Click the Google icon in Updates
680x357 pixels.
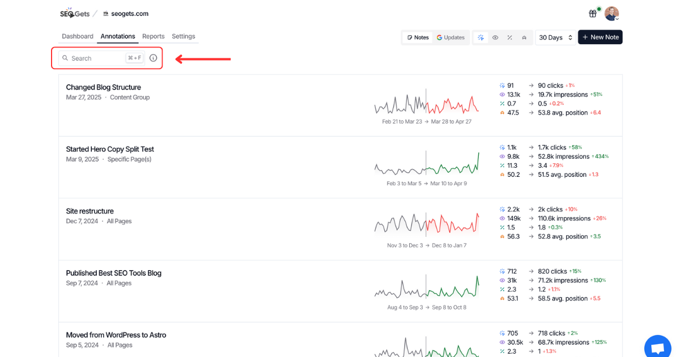(439, 37)
